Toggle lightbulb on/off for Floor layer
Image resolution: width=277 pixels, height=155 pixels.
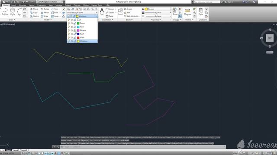tap(69, 27)
